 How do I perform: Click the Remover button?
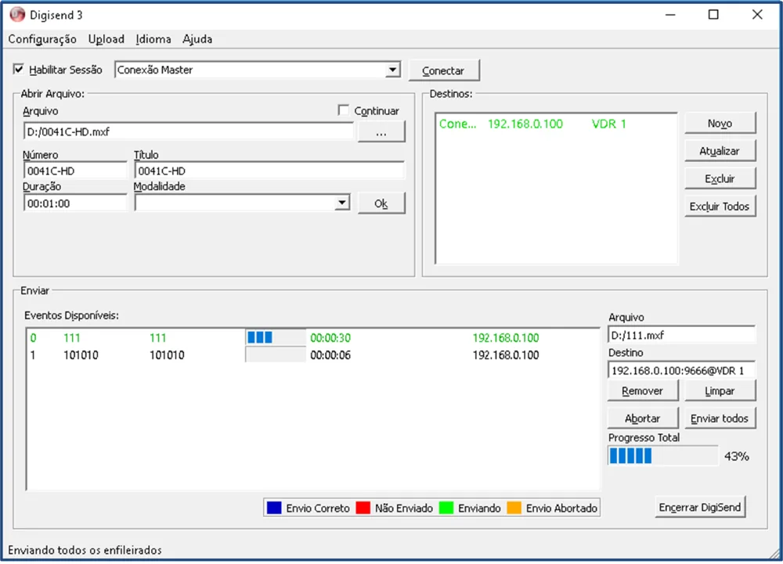coord(643,391)
